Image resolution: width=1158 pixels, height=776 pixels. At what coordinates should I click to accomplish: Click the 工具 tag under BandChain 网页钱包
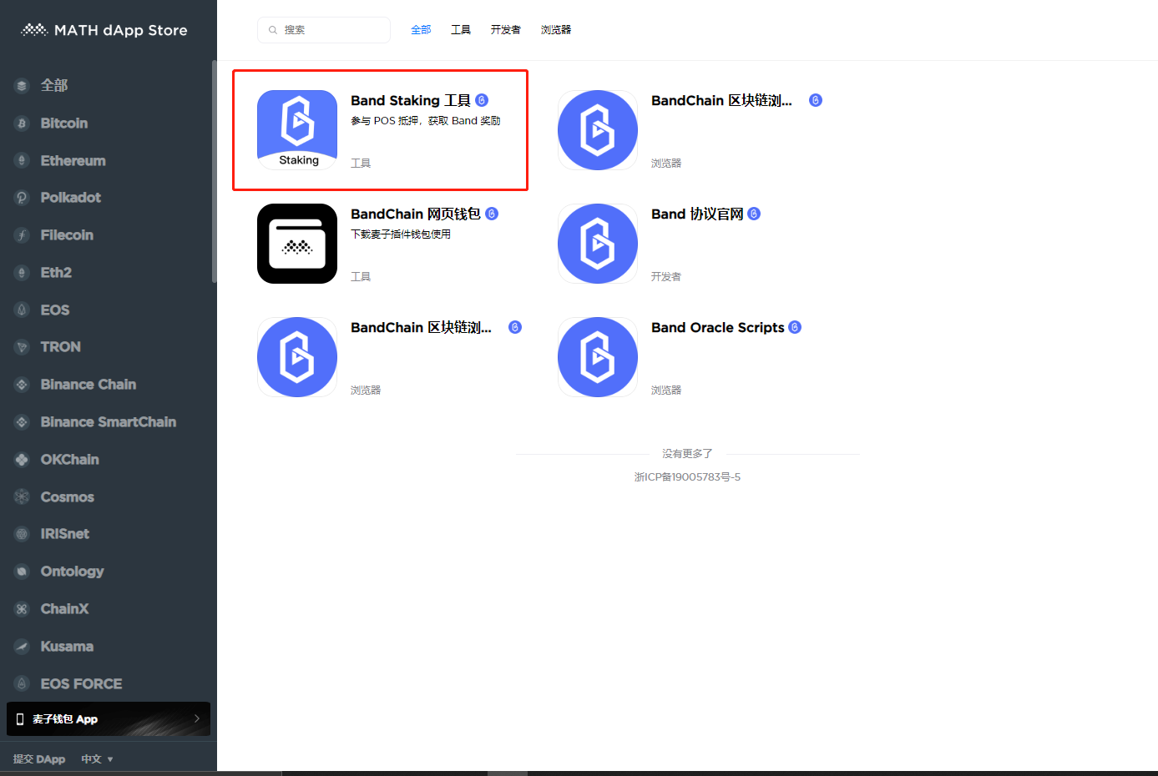click(x=361, y=277)
